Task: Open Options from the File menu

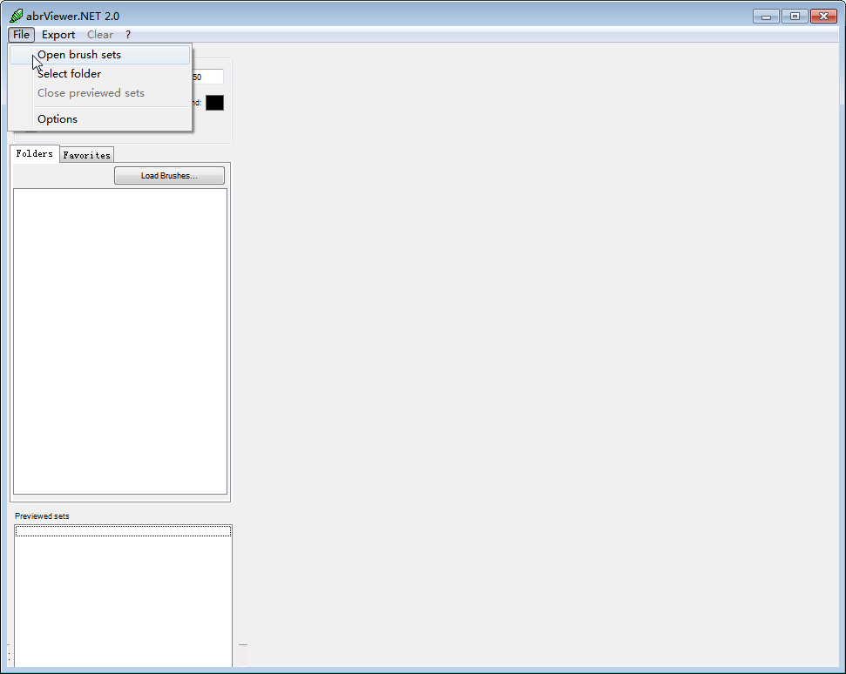Action: point(100,119)
